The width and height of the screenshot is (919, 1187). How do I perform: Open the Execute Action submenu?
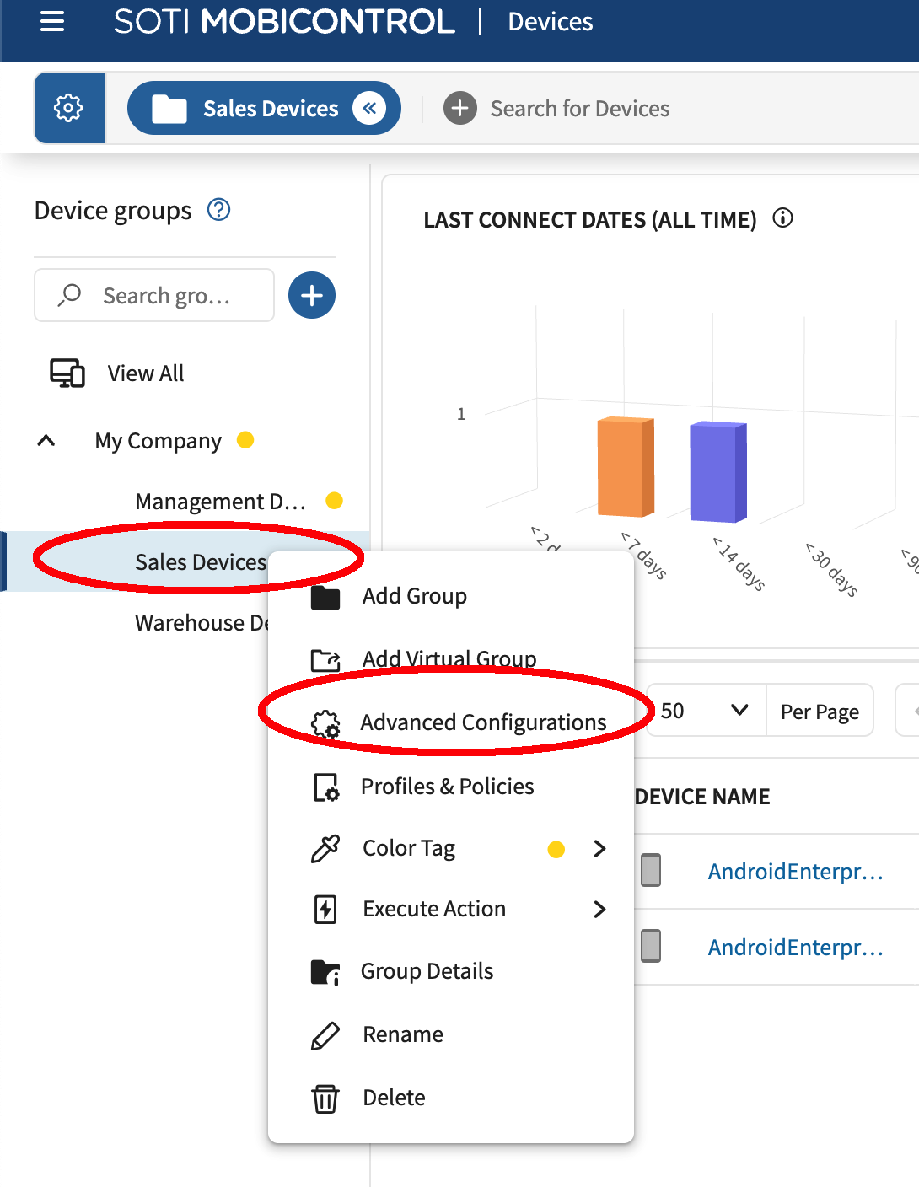(451, 909)
